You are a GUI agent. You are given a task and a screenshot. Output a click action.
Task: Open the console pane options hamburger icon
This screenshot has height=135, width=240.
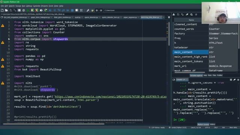(238, 80)
